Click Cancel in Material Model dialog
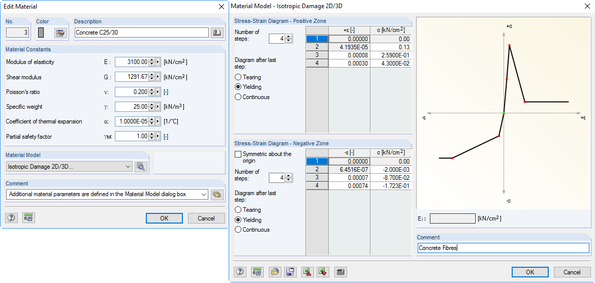 572,272
